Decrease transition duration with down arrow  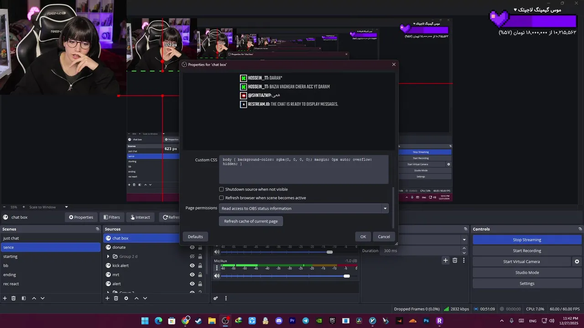[x=464, y=253]
